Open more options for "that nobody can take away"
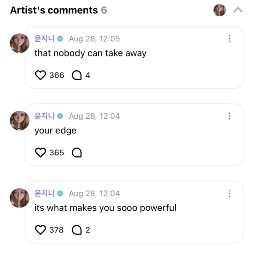This screenshot has height=256, width=254. pos(229,39)
